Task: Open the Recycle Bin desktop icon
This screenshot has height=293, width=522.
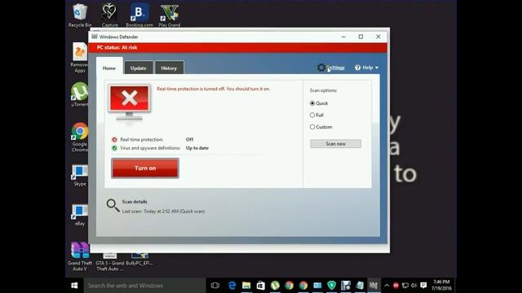Action: pos(80,15)
